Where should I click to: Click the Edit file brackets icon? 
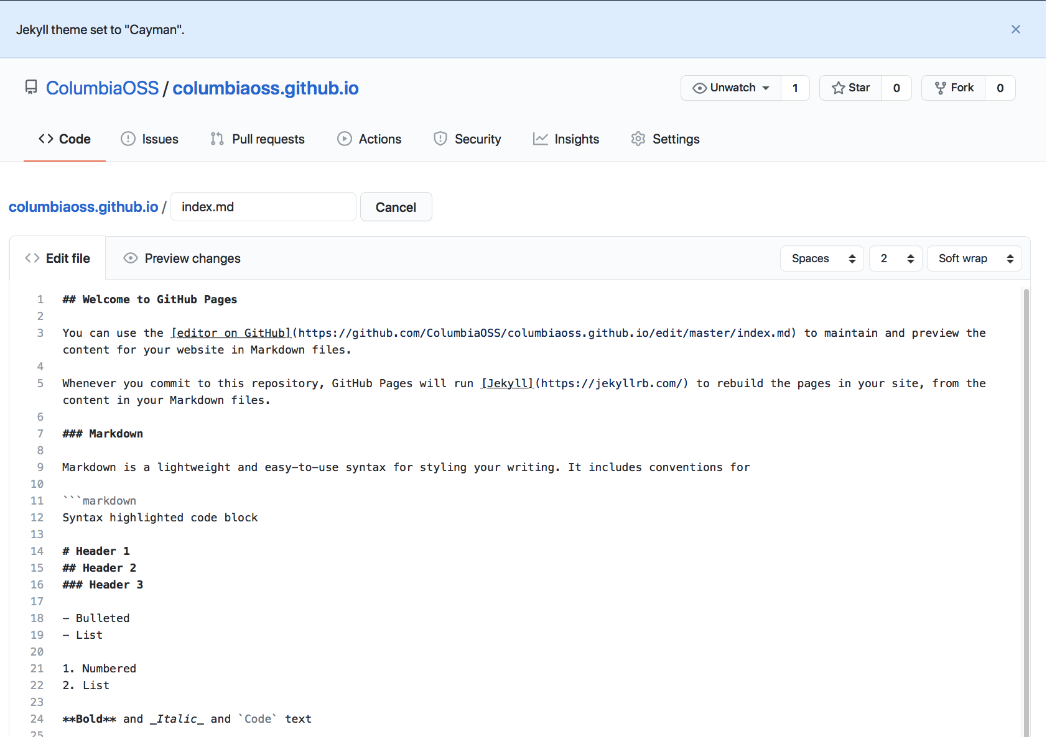coord(32,258)
